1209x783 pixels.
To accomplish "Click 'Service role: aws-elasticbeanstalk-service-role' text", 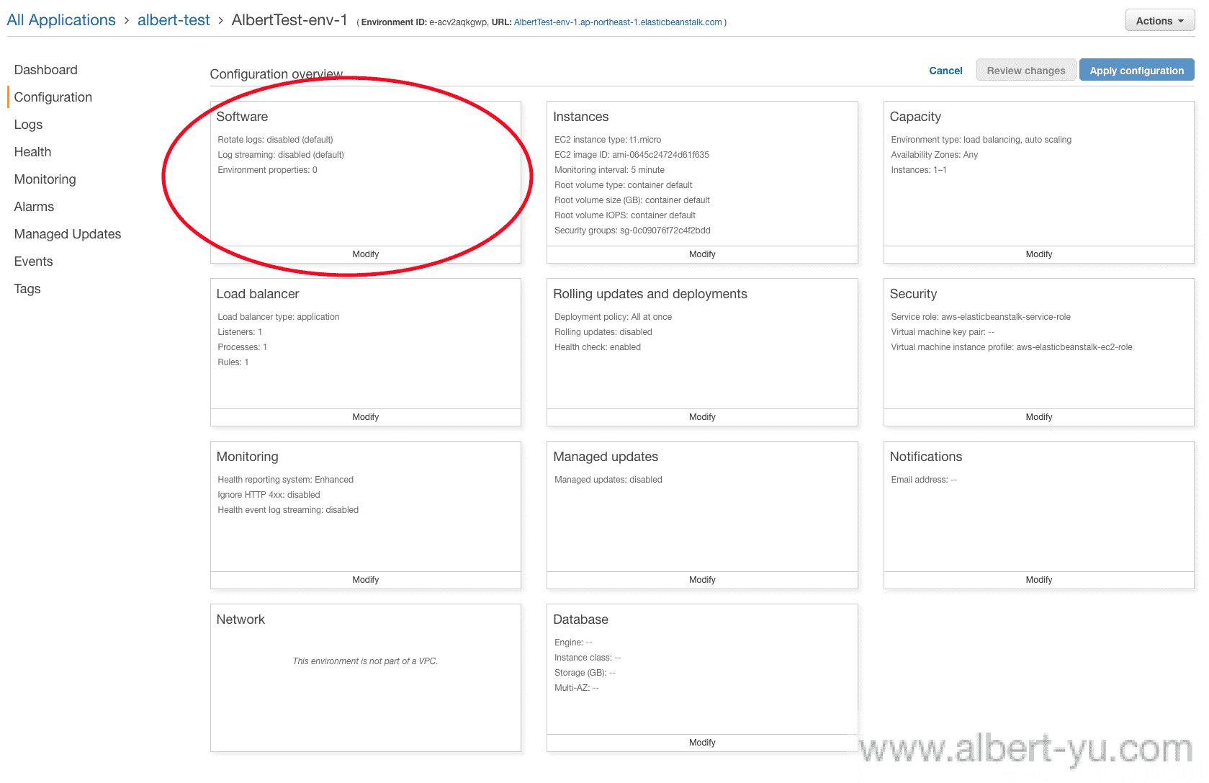I will click(x=981, y=317).
